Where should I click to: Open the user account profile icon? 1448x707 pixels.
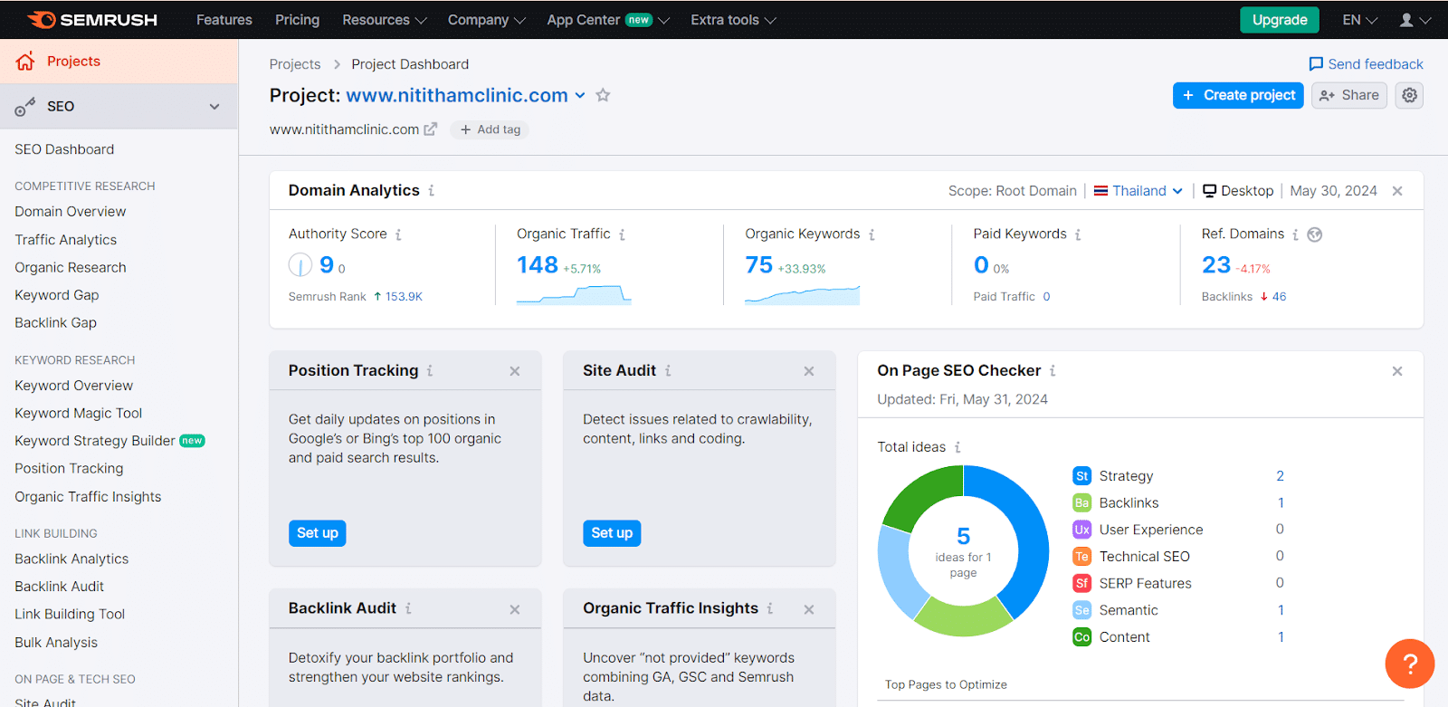click(x=1406, y=20)
